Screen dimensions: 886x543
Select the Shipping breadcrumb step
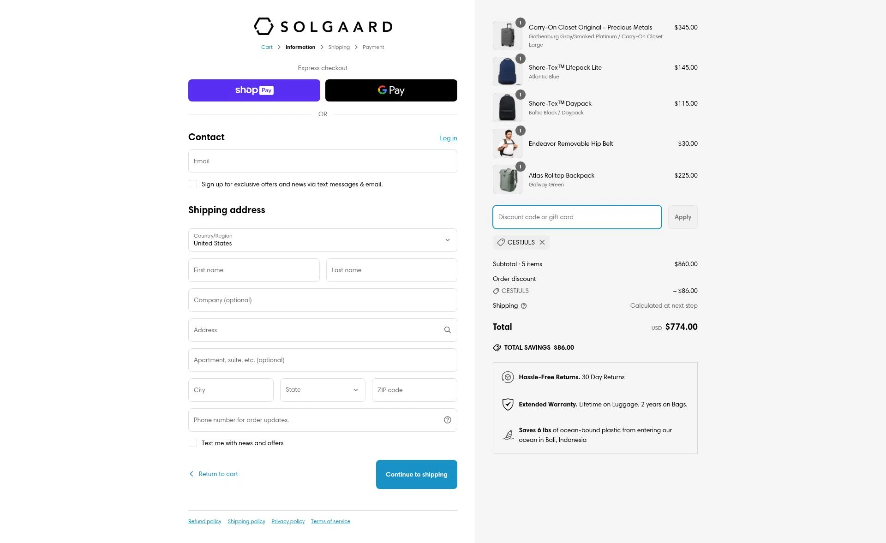coord(339,47)
